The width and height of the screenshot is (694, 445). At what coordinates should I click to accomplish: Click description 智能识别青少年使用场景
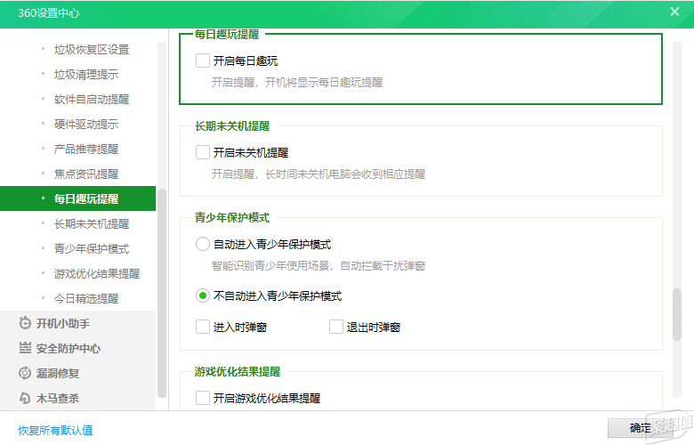[x=270, y=266]
